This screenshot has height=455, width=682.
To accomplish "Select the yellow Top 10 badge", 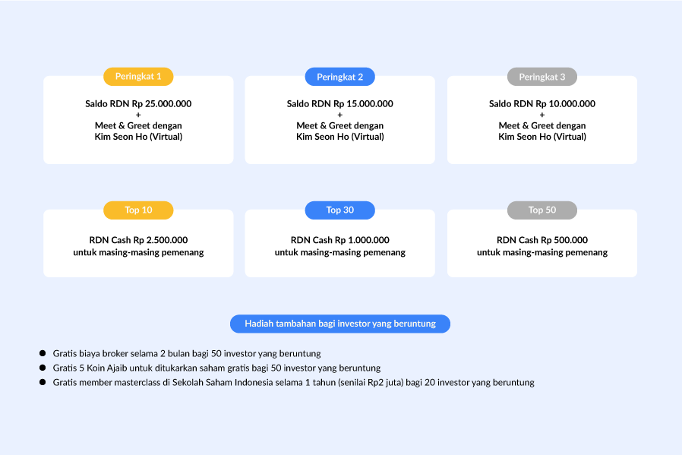I will tap(138, 210).
